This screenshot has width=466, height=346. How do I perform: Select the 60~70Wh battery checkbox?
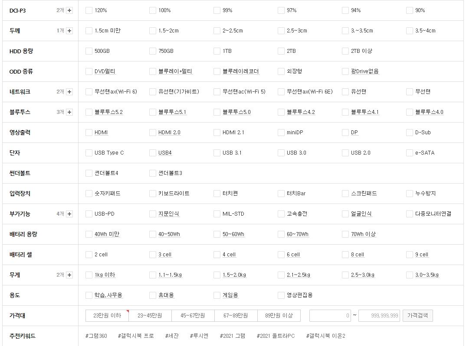click(281, 234)
